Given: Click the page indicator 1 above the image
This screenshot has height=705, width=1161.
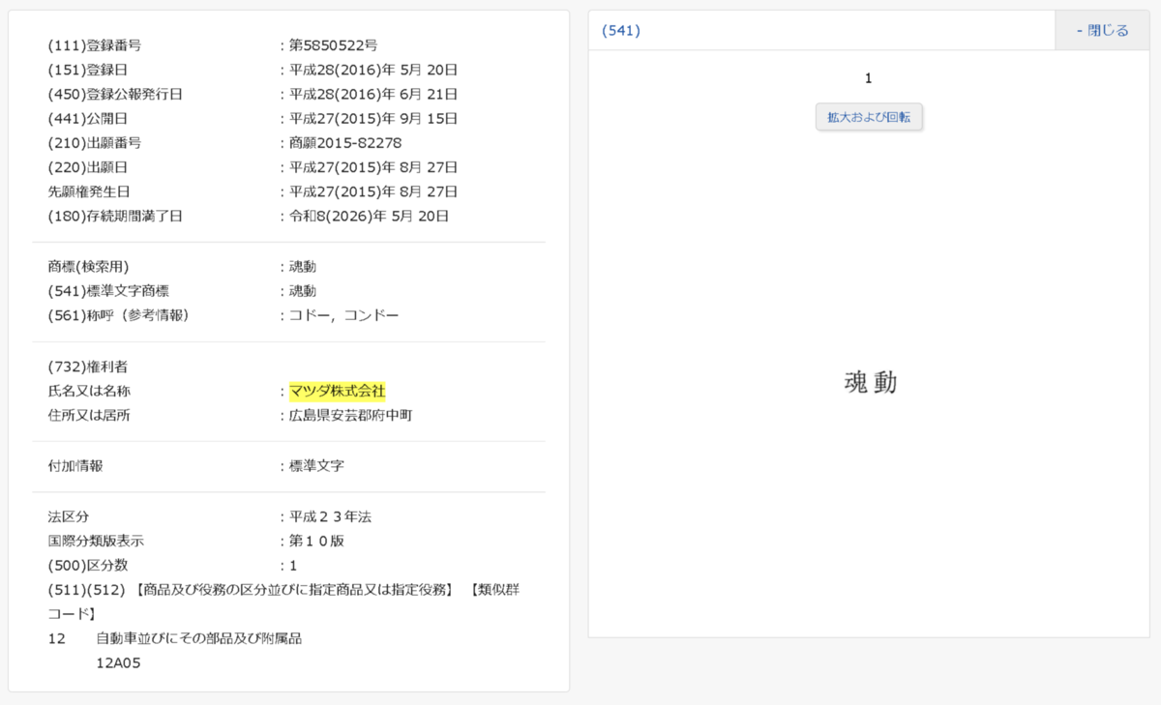Looking at the screenshot, I should point(869,77).
